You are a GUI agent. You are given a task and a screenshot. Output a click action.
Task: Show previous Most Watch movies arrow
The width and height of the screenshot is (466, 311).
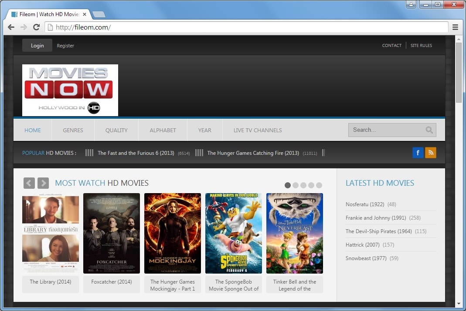pos(29,183)
